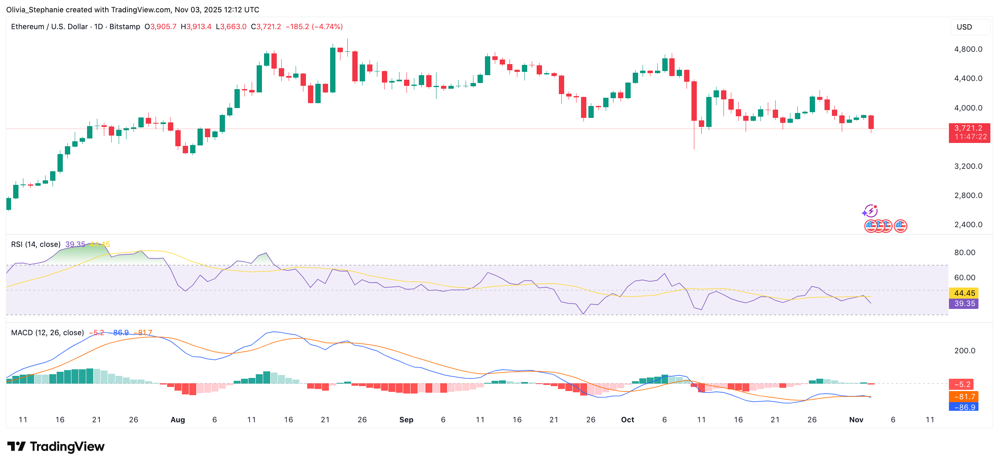The height and width of the screenshot is (465, 999).
Task: Click the MACD (12, 26, close) indicator label
Action: tap(47, 333)
